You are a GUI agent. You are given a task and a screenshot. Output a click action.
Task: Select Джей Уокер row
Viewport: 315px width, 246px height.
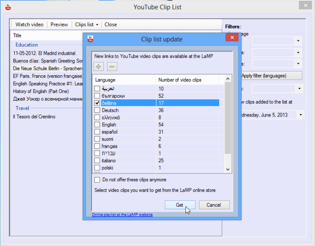46,99
